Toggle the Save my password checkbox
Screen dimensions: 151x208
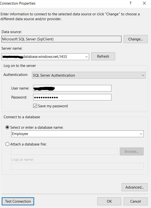35,106
